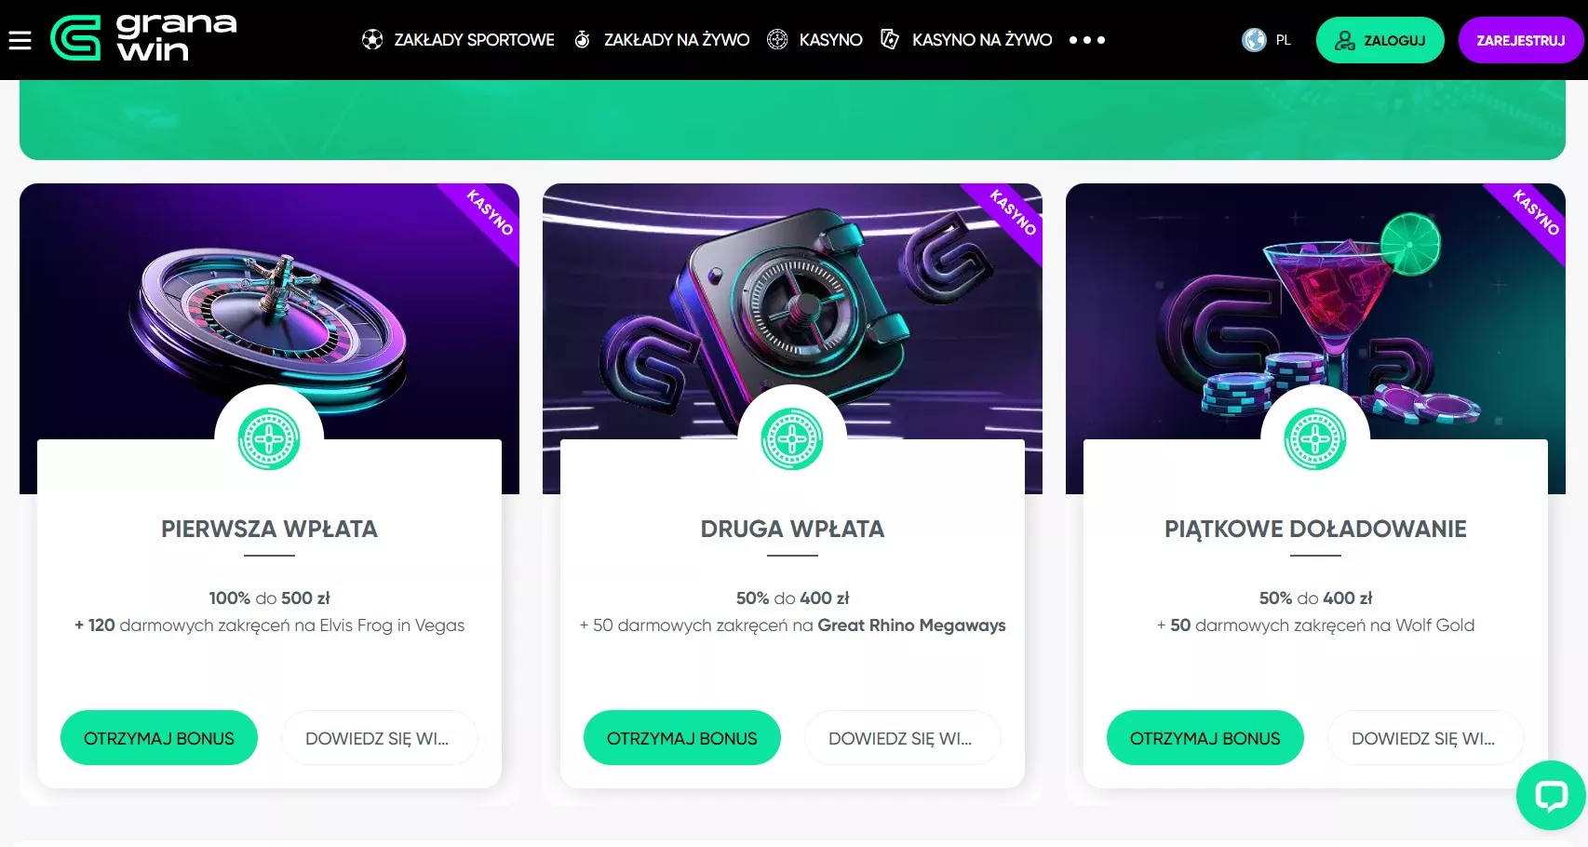Click the playing cards live casino icon
This screenshot has height=847, width=1588.
pyautogui.click(x=890, y=40)
